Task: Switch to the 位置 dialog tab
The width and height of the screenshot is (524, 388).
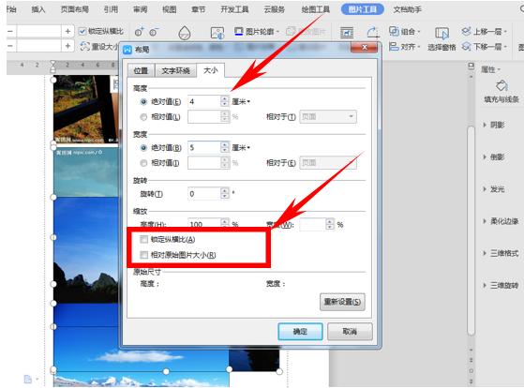Action: click(141, 70)
